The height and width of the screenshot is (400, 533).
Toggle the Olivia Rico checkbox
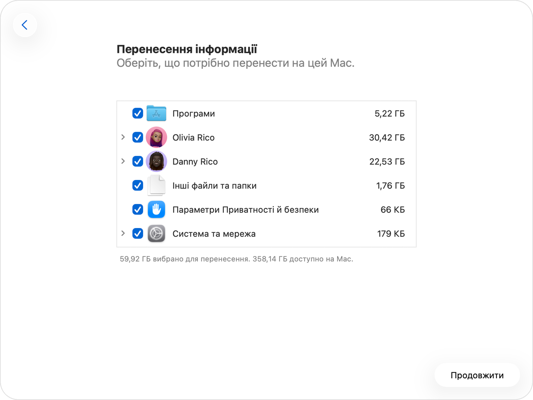pyautogui.click(x=138, y=137)
